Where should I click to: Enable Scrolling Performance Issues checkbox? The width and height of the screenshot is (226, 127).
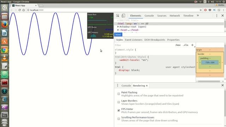(x=119, y=119)
